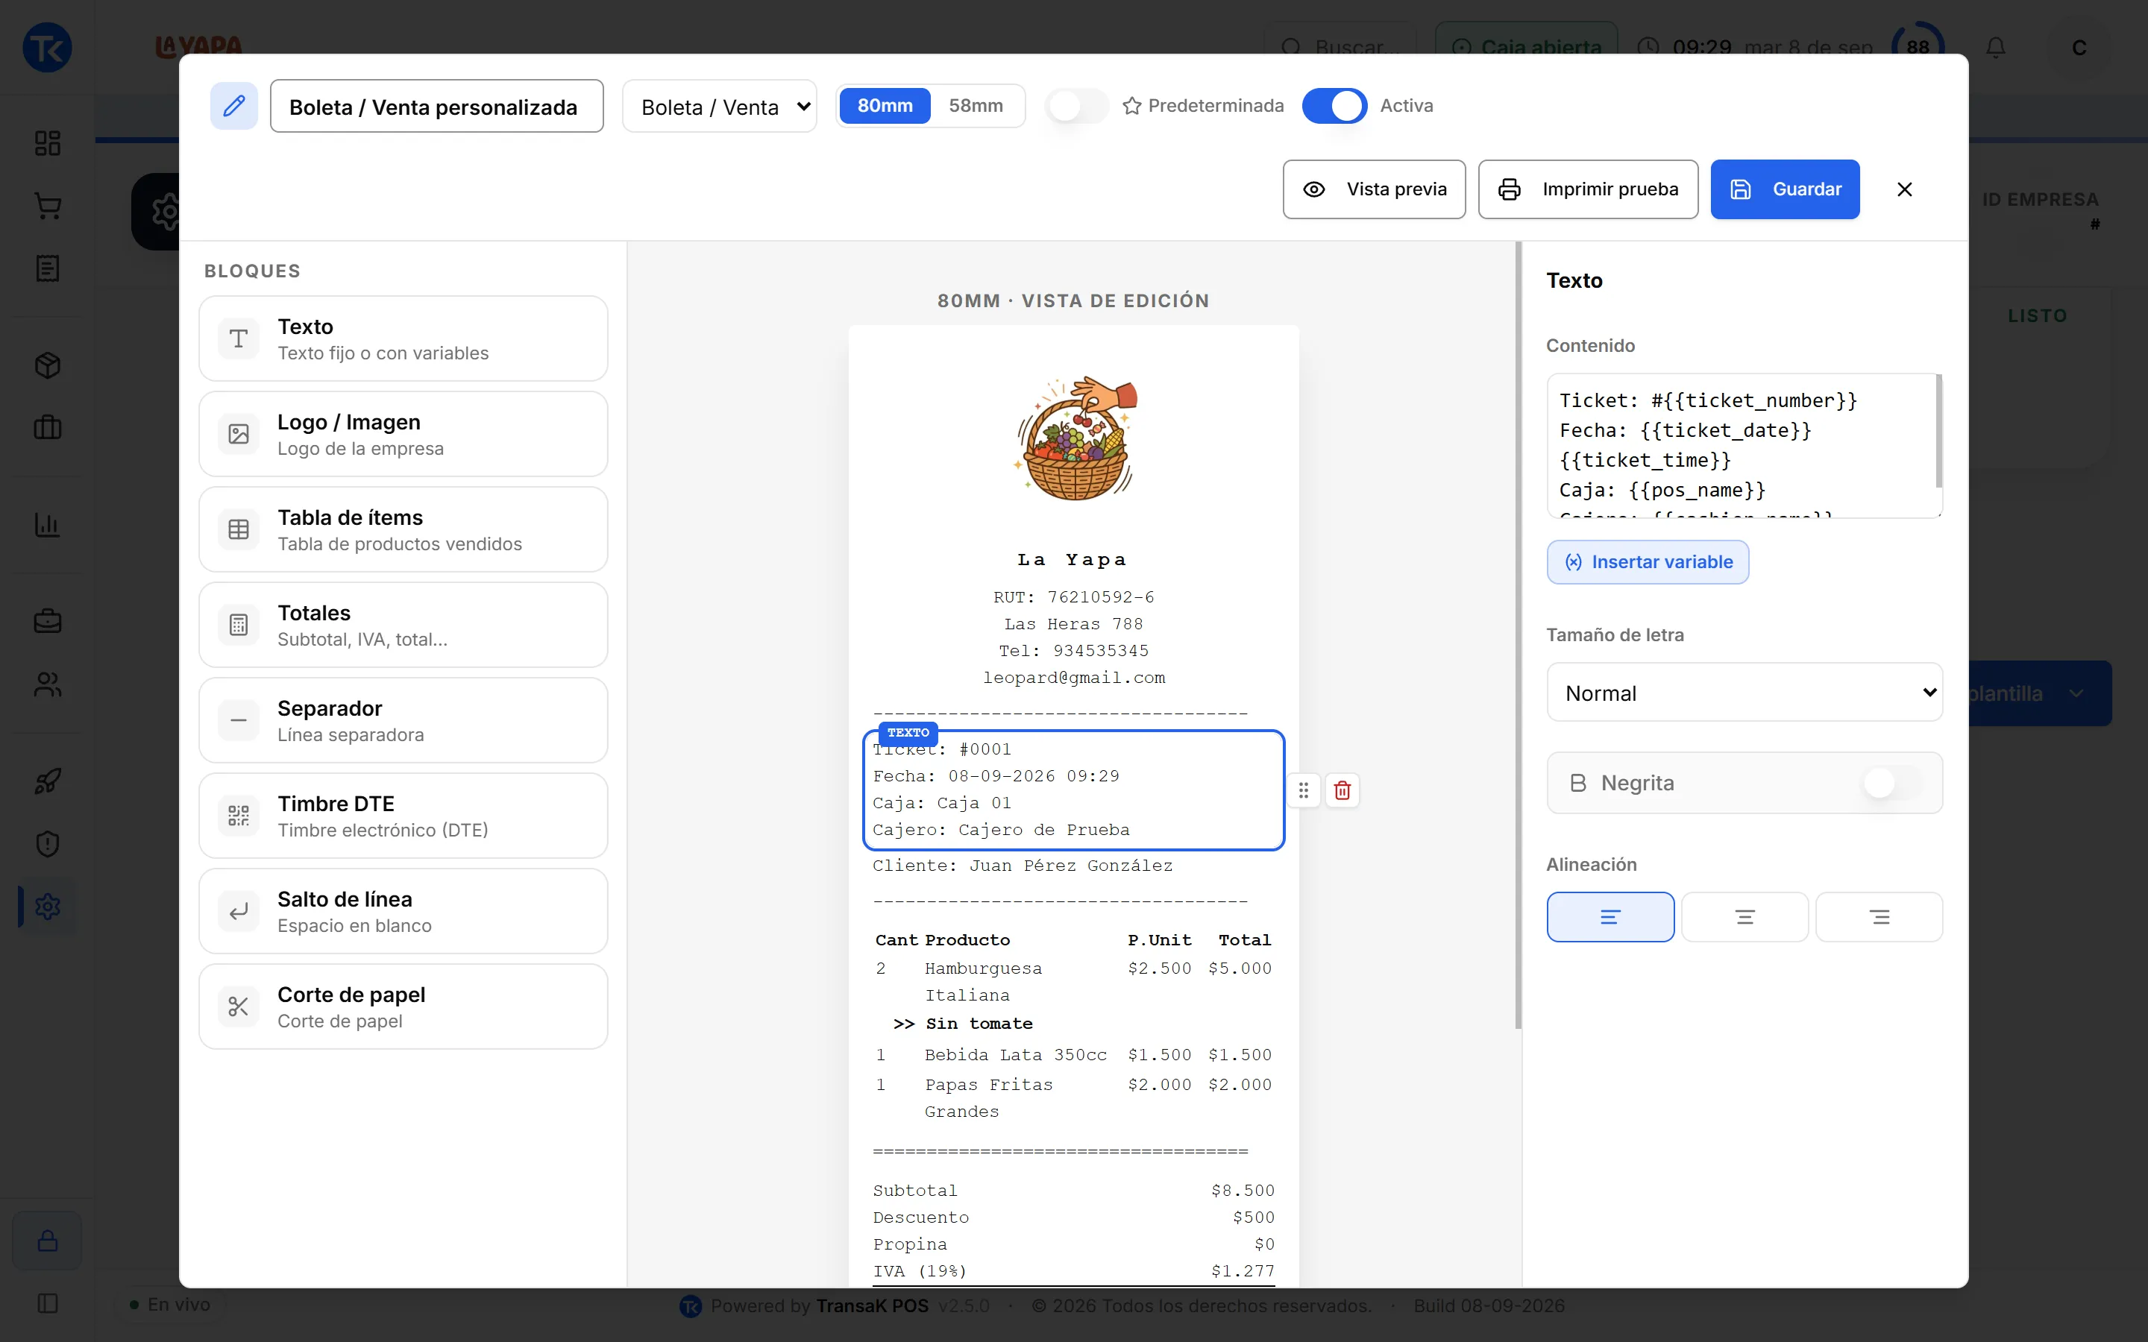This screenshot has width=2148, height=1342.
Task: Disable the Activa switch
Action: click(1334, 106)
